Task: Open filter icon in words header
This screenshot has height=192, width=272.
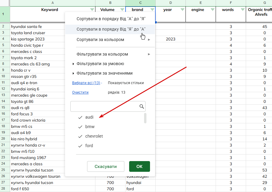Action: (243, 10)
